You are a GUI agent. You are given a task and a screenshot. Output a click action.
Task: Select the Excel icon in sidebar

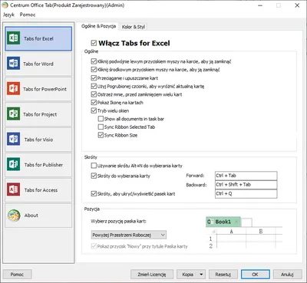click(13, 38)
